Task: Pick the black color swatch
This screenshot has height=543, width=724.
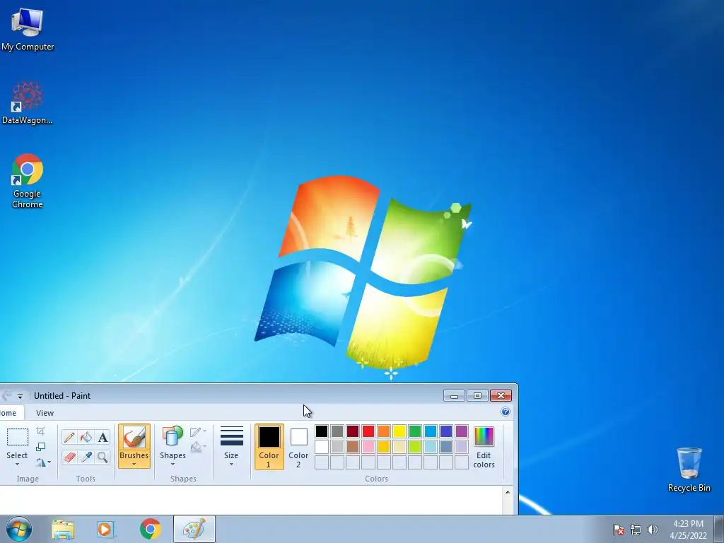Action: click(322, 431)
